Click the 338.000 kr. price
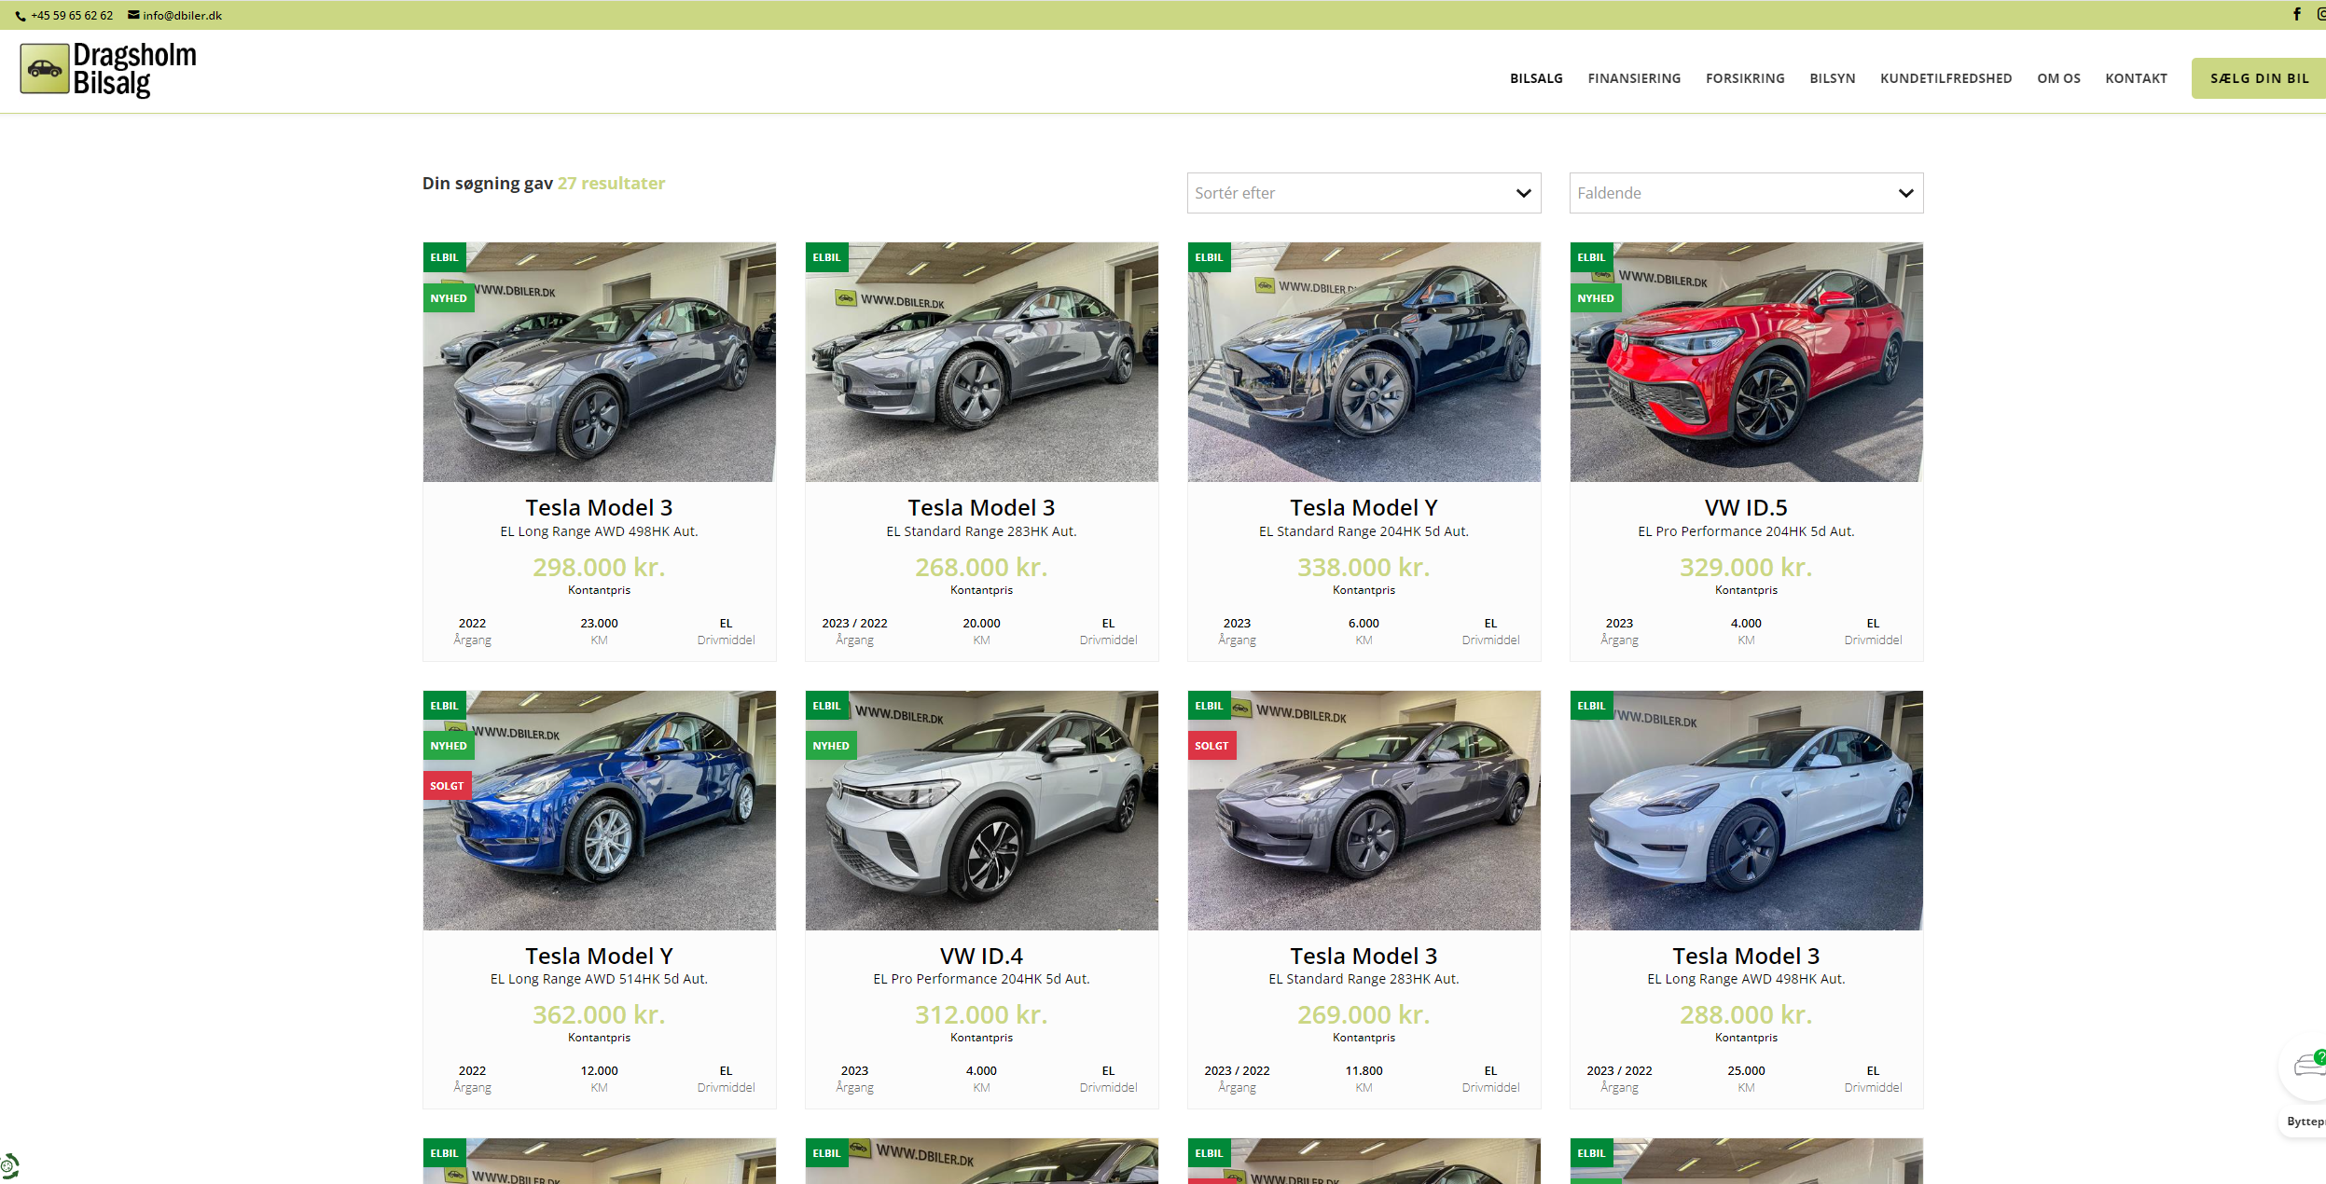The height and width of the screenshot is (1184, 2326). [x=1364, y=567]
